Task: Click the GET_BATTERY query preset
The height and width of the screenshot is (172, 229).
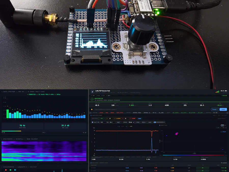Action: click(192, 113)
